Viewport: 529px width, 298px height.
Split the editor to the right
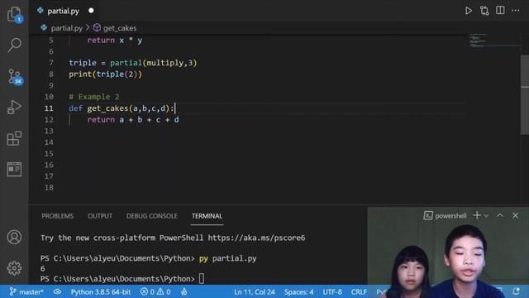pos(500,11)
